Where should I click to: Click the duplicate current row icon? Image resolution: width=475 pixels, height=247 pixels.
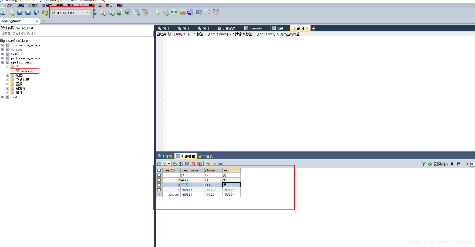coord(181,164)
